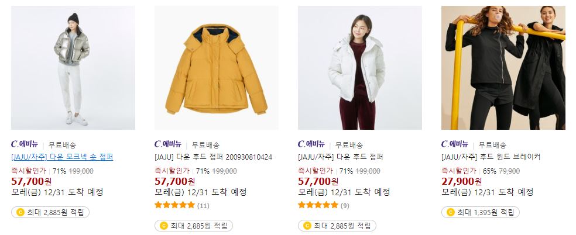
Task: Open the silver puffer jacket product image
Action: (x=73, y=68)
